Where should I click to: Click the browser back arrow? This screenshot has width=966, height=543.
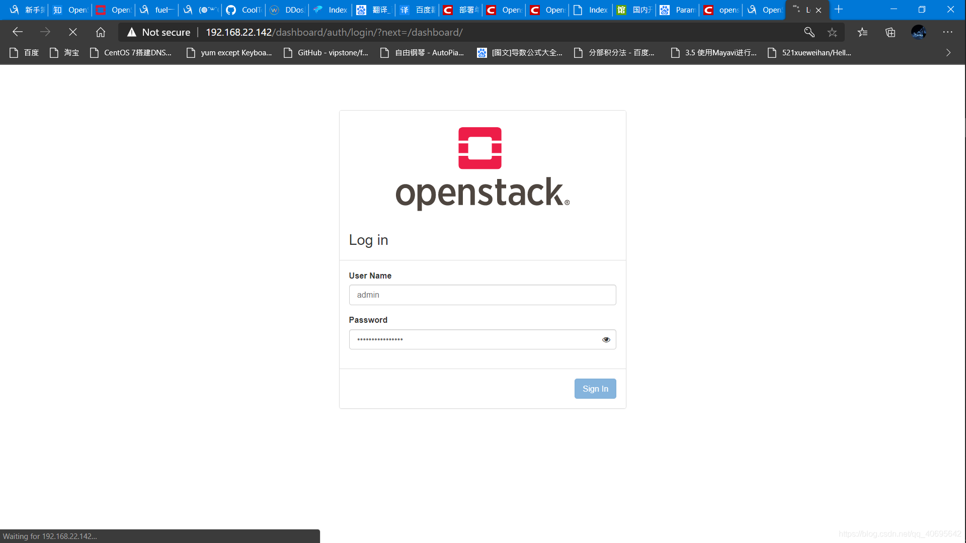18,32
